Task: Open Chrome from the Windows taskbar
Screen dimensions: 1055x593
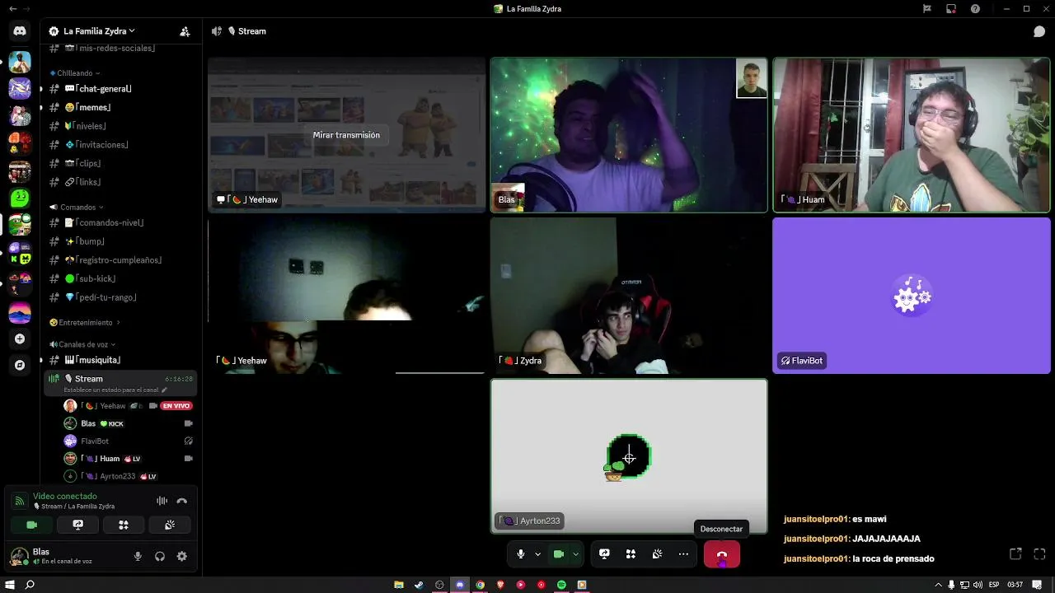Action: 480,585
